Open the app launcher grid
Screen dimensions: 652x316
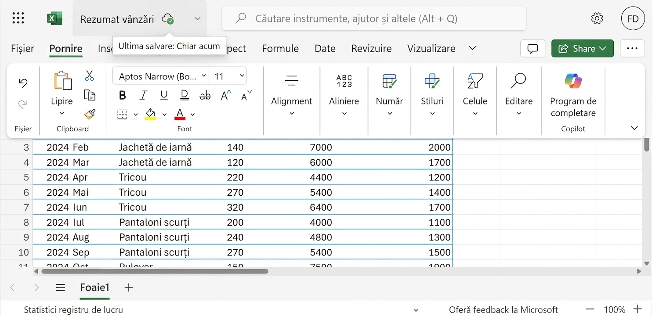[18, 18]
